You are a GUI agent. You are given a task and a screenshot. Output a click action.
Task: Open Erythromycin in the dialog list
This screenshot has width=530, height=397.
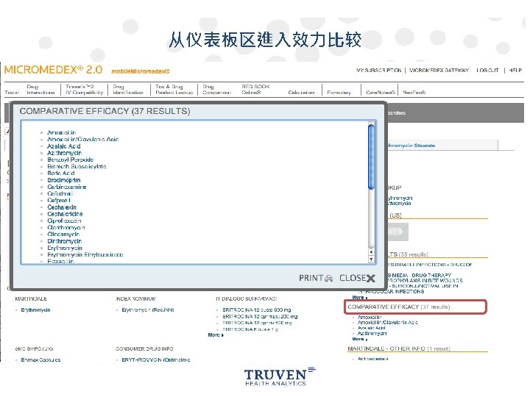coord(65,248)
